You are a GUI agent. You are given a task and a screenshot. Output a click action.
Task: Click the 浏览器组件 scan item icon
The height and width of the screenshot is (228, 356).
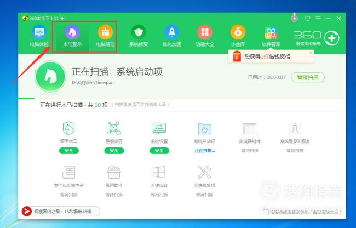[250, 129]
